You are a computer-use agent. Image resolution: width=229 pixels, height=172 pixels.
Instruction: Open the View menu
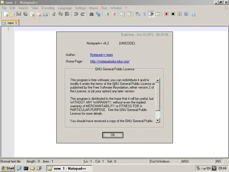coord(35,8)
